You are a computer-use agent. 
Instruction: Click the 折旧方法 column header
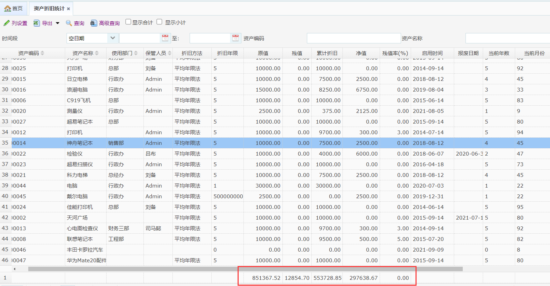pyautogui.click(x=192, y=53)
